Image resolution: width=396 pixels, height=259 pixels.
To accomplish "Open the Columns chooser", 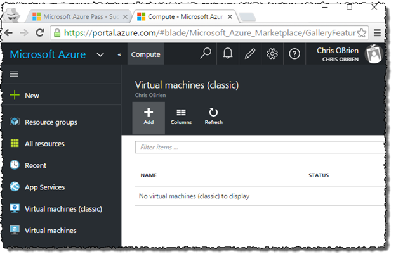I will (181, 117).
